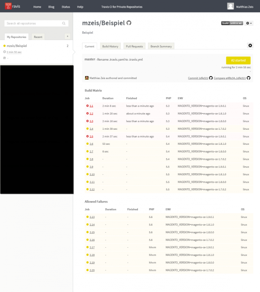Open the Pull Requests tab
The image size is (260, 292).
[134, 46]
